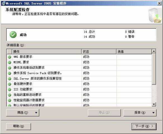Click the scrollbar up arrow in details list
The image size is (163, 134).
click(154, 51)
